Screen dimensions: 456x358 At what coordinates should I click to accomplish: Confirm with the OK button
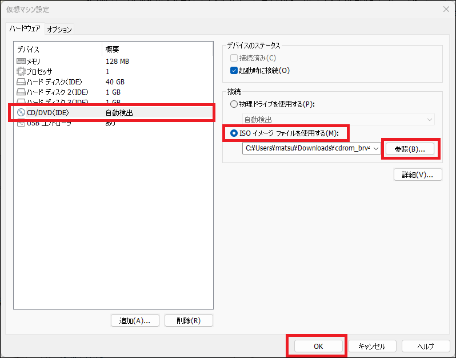pos(318,346)
